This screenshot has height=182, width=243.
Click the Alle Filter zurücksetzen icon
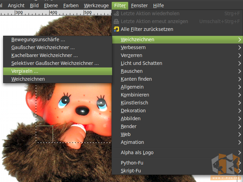tap(116, 29)
